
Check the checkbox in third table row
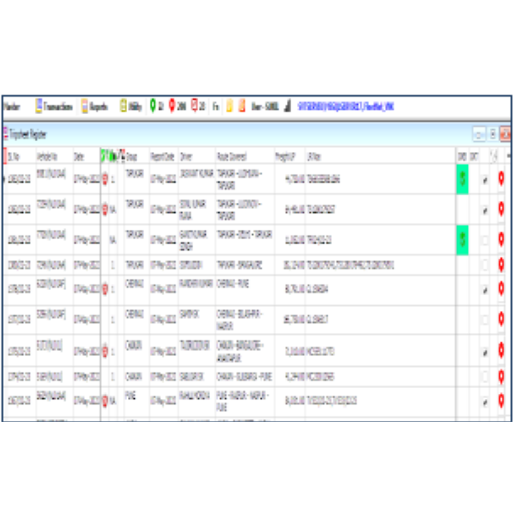click(x=485, y=241)
